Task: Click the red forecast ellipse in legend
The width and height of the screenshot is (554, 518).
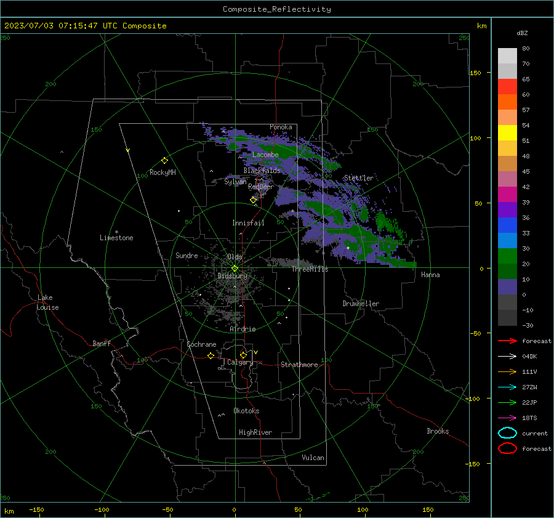Action: (x=507, y=448)
